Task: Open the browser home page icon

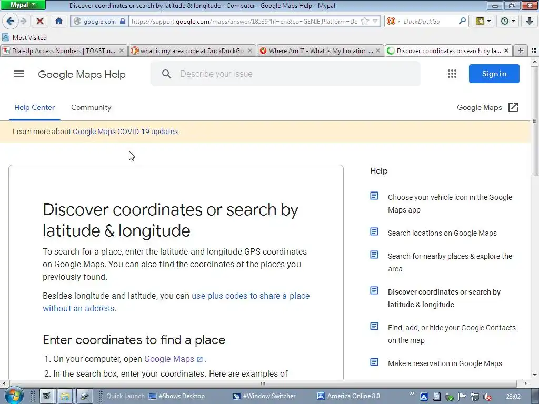Action: coord(59,21)
